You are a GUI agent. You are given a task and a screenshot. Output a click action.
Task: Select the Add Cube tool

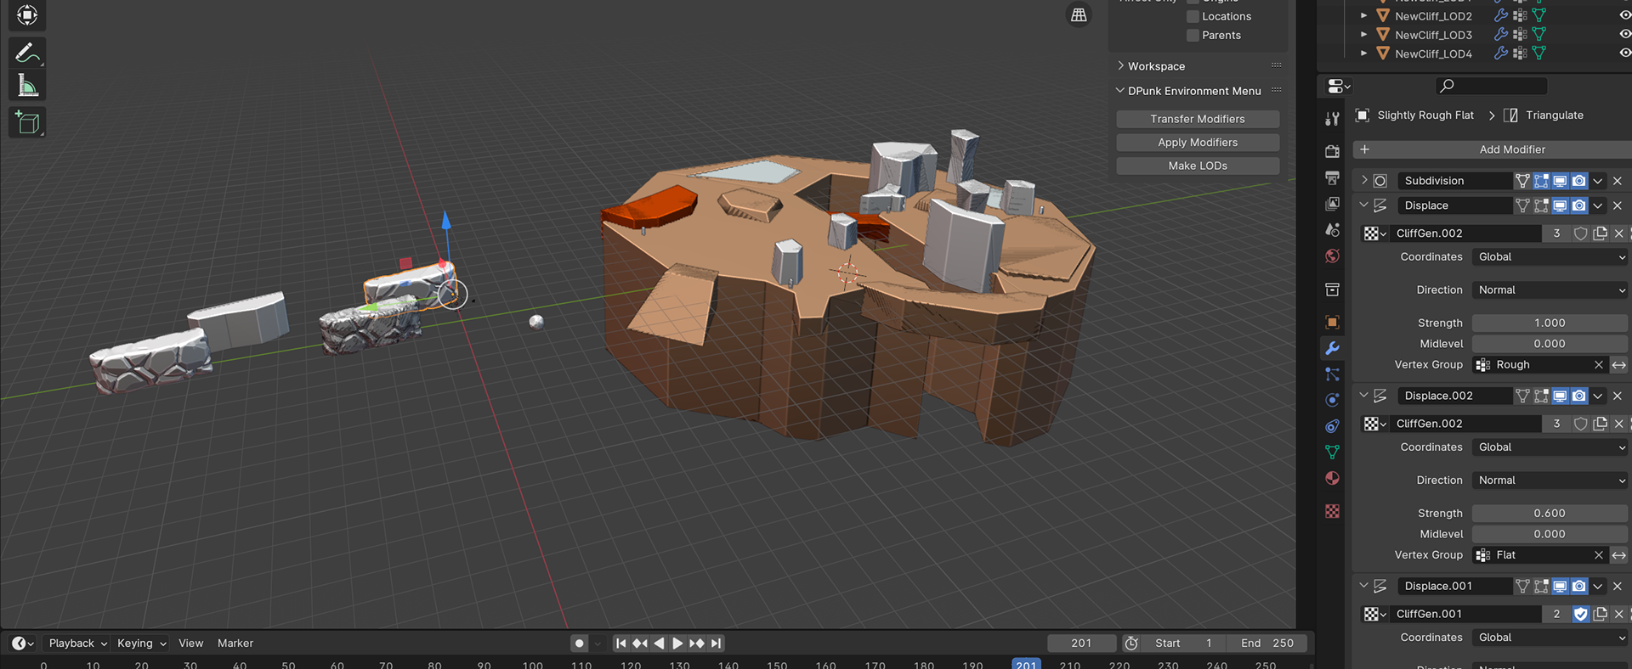[x=27, y=123]
